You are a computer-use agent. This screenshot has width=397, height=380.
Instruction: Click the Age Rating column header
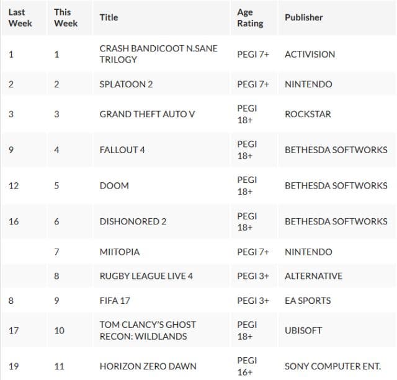[x=250, y=17]
